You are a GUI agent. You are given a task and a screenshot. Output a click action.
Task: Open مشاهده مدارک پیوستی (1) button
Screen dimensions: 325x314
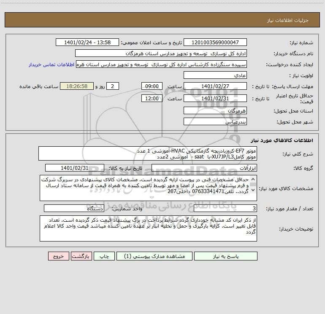pyautogui.click(x=154, y=256)
